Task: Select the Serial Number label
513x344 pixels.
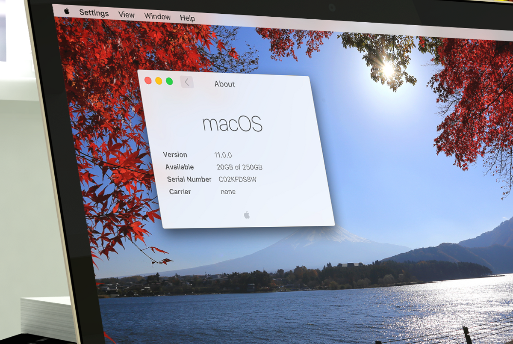Action: click(x=189, y=180)
